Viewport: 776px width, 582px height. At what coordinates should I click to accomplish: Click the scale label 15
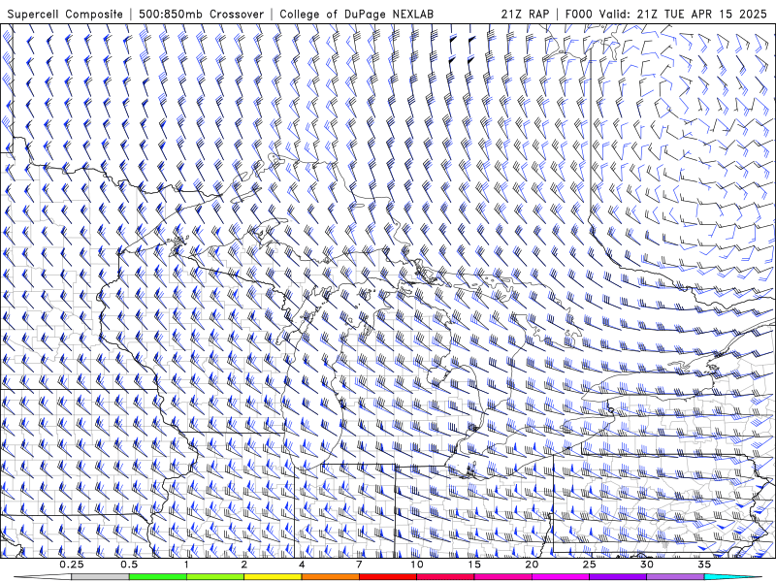tap(474, 565)
